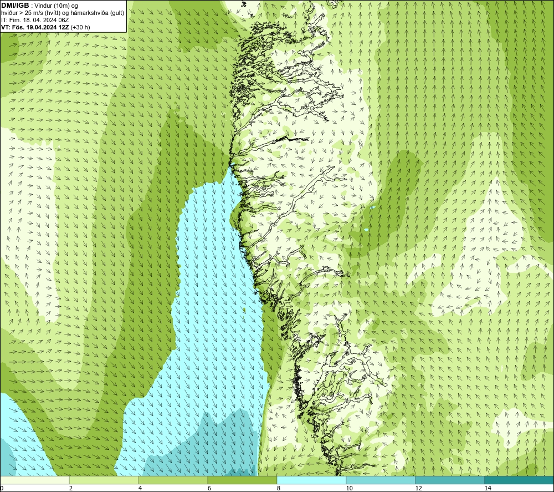Click the 4-6 m/s green legend swatch
The image size is (554, 492).
[173, 480]
